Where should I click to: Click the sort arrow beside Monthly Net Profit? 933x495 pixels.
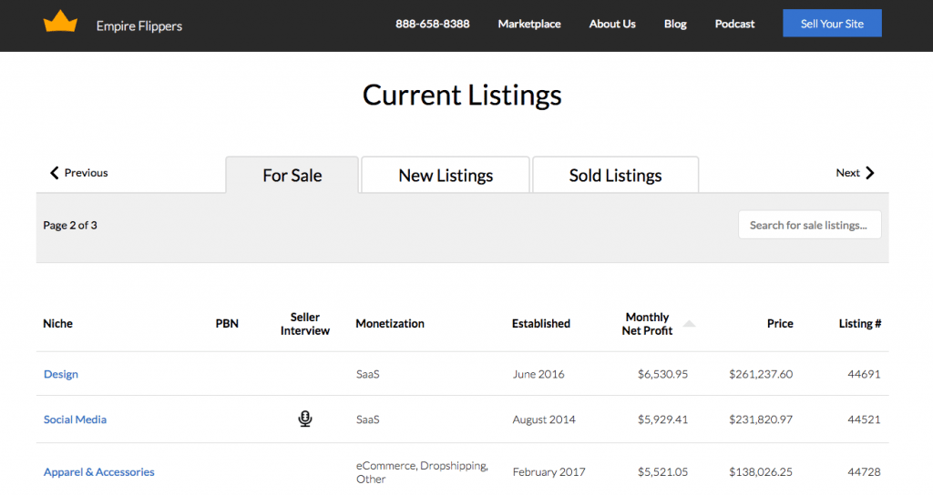click(689, 324)
